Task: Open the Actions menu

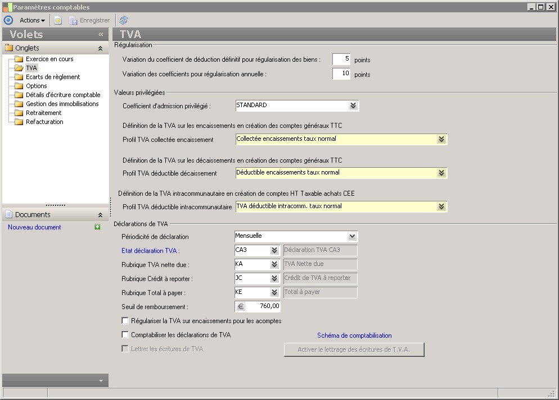Action: [x=32, y=20]
